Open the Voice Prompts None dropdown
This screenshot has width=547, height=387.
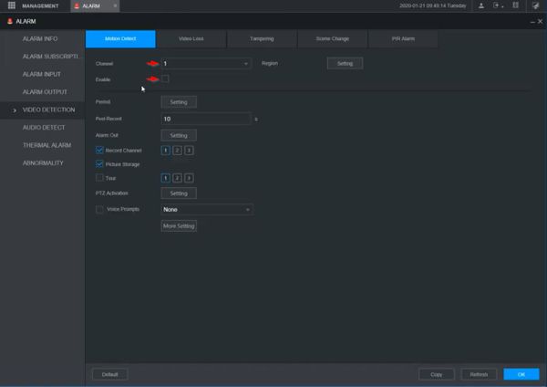(207, 210)
